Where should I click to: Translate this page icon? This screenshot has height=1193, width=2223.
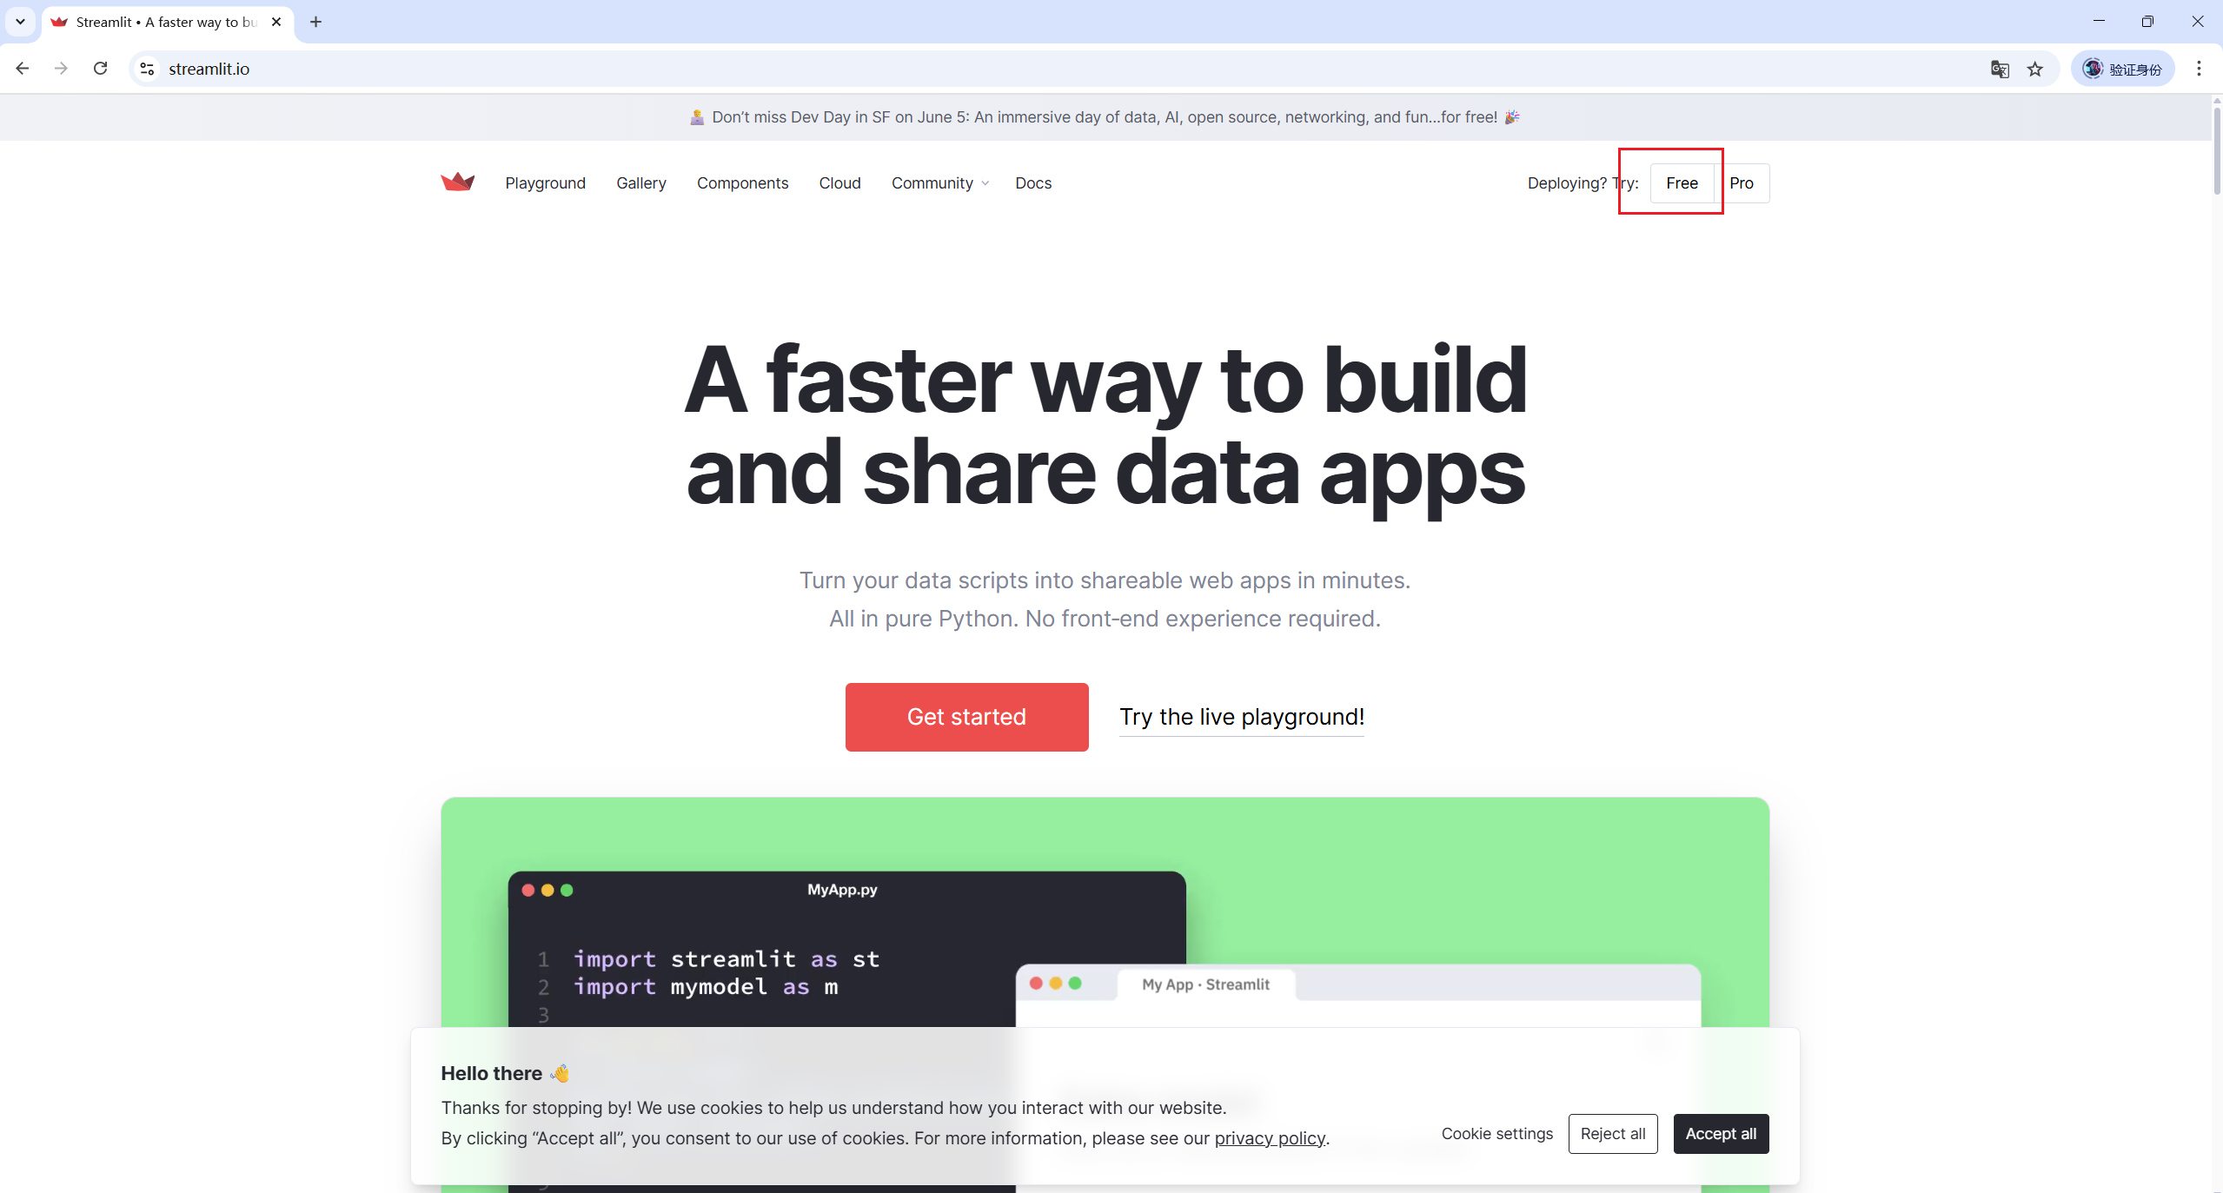(2000, 69)
